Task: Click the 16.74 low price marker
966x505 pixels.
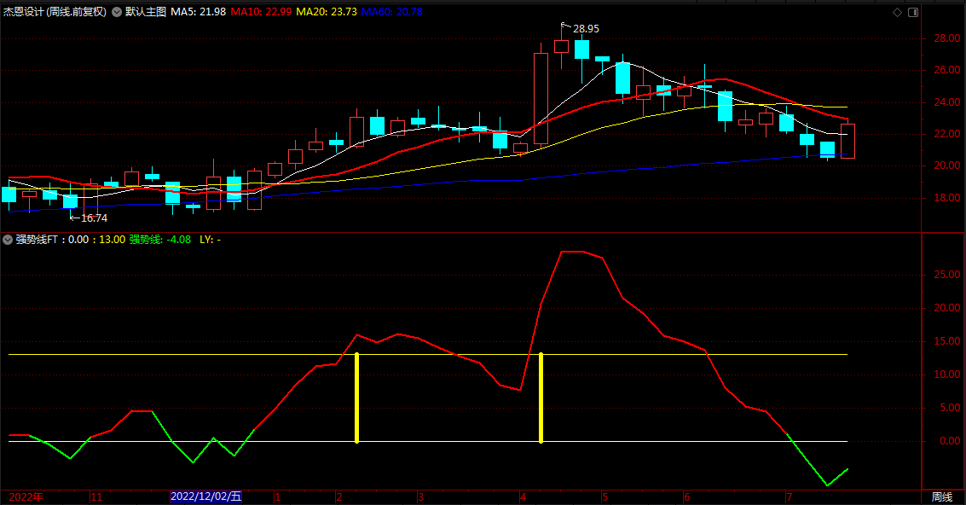Action: pos(94,218)
